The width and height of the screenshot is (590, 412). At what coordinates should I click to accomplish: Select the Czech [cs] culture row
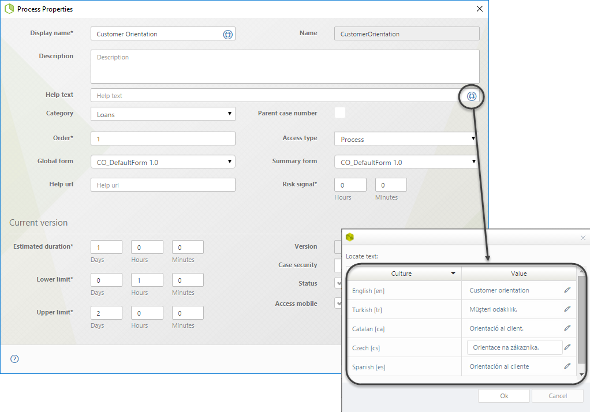coord(461,347)
